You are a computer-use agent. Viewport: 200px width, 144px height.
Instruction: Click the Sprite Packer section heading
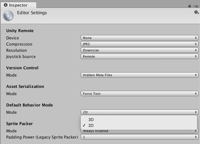point(19,124)
